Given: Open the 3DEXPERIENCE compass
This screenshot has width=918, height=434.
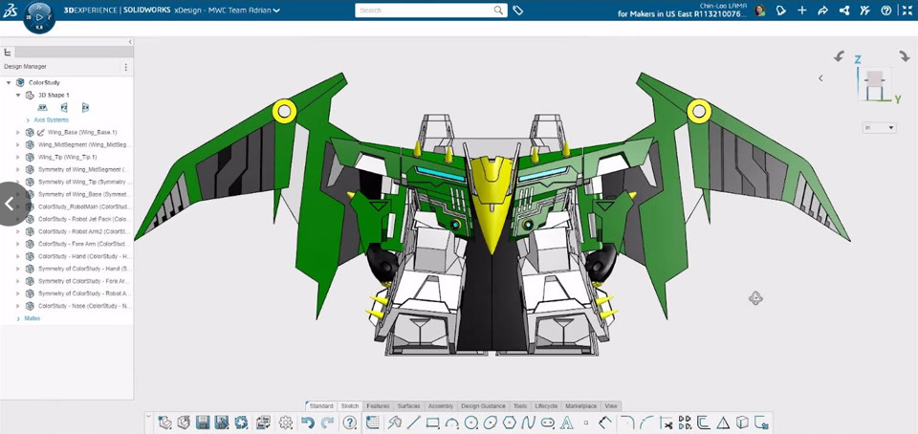Looking at the screenshot, I should tap(39, 17).
